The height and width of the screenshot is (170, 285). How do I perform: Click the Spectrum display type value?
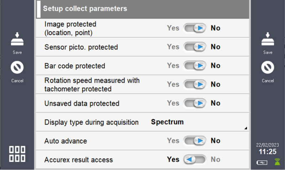(x=167, y=122)
